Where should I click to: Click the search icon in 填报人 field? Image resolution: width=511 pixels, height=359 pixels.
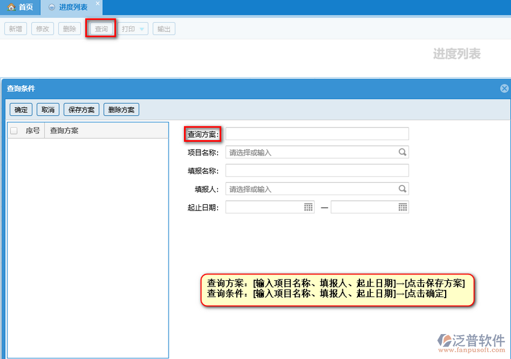[x=402, y=189]
